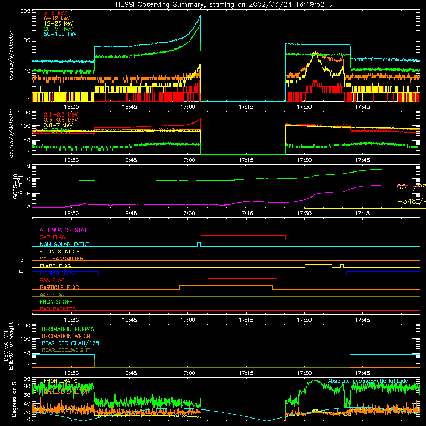Image resolution: width=426 pixels, height=426 pixels.
Task: Click the sharp peak of cyan 50-100 keV curve
Action: (x=200, y=17)
